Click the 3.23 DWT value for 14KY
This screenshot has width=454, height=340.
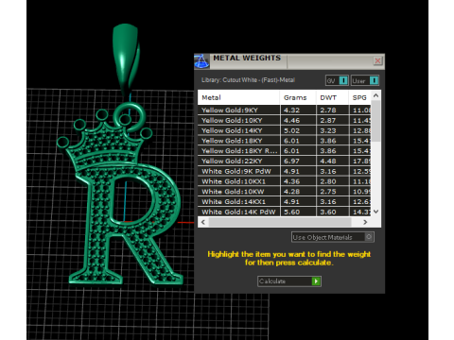click(328, 130)
